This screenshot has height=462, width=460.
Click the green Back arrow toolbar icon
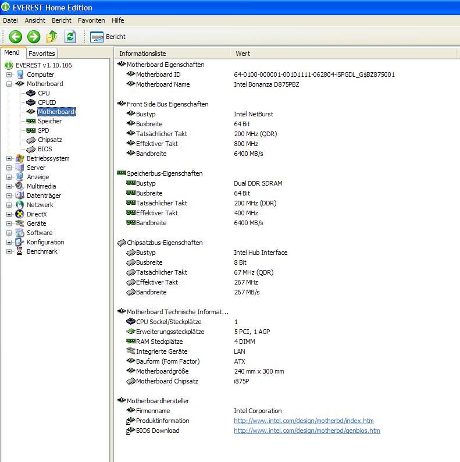pos(15,37)
